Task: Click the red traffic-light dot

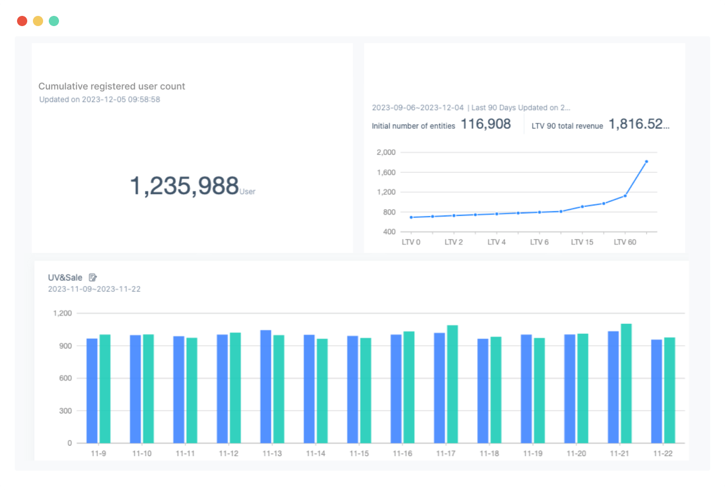Action: pyautogui.click(x=22, y=20)
